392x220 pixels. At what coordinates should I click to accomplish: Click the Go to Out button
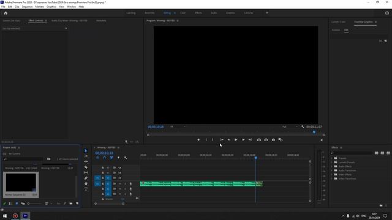[x=250, y=140]
